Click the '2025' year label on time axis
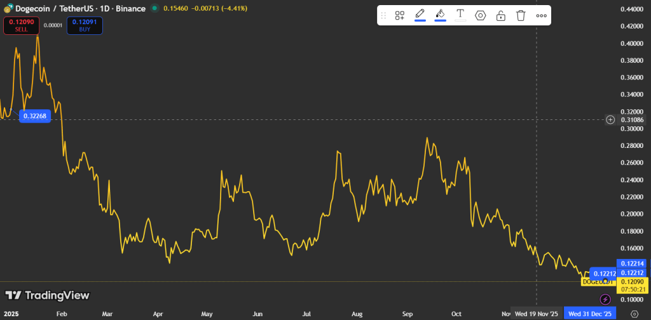This screenshot has width=651, height=320. tap(11, 314)
